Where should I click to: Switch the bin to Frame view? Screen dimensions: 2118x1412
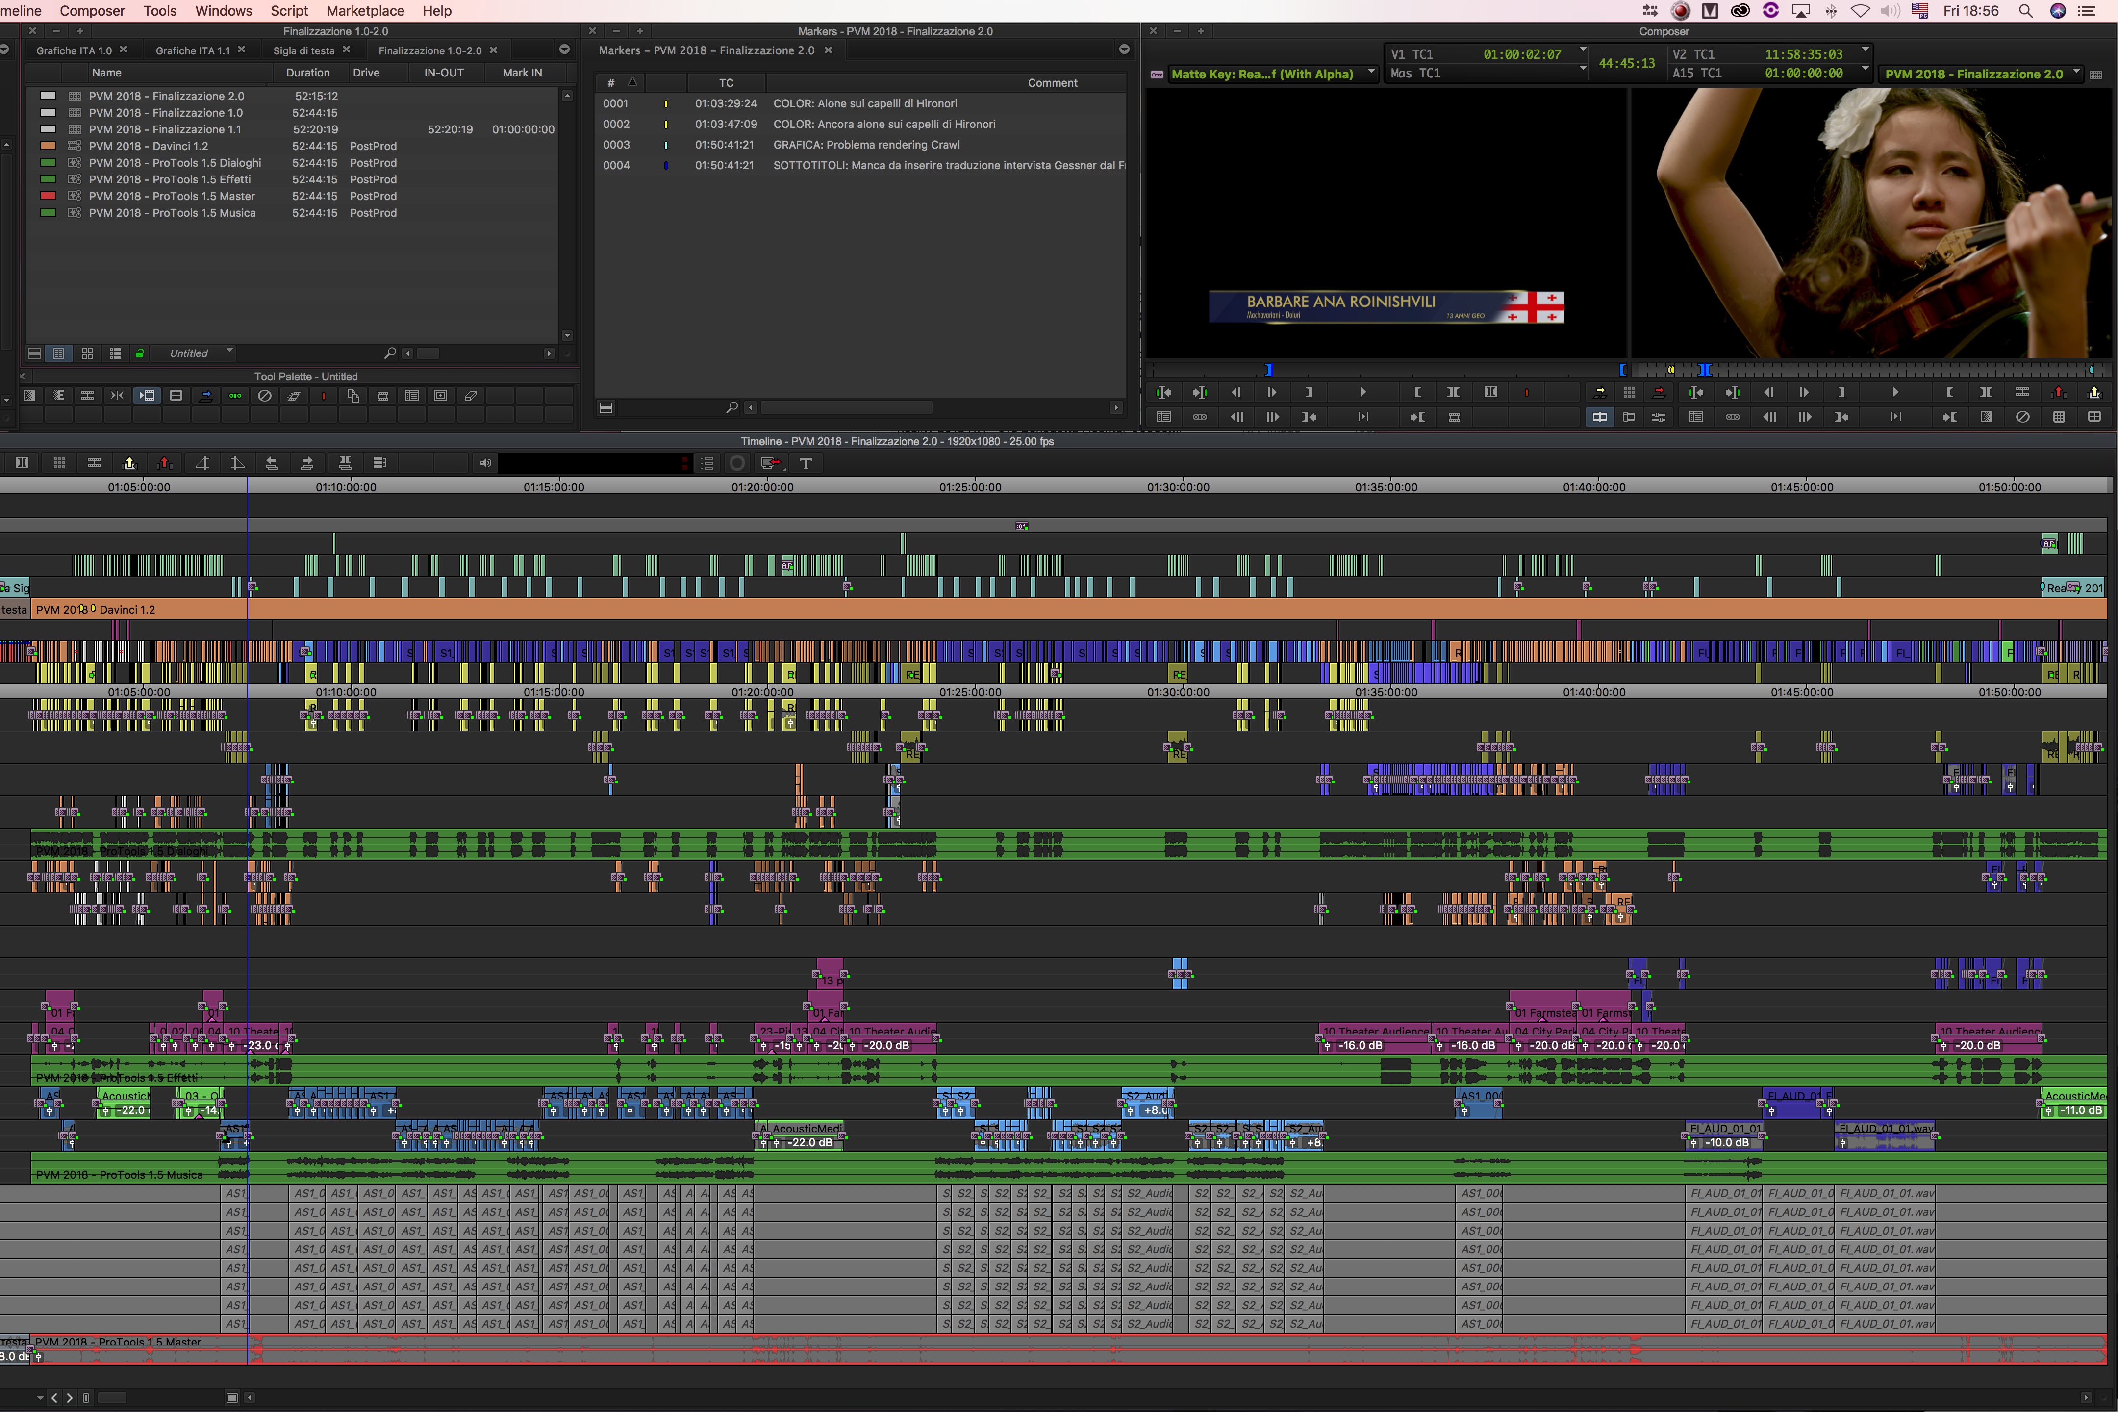[x=87, y=354]
